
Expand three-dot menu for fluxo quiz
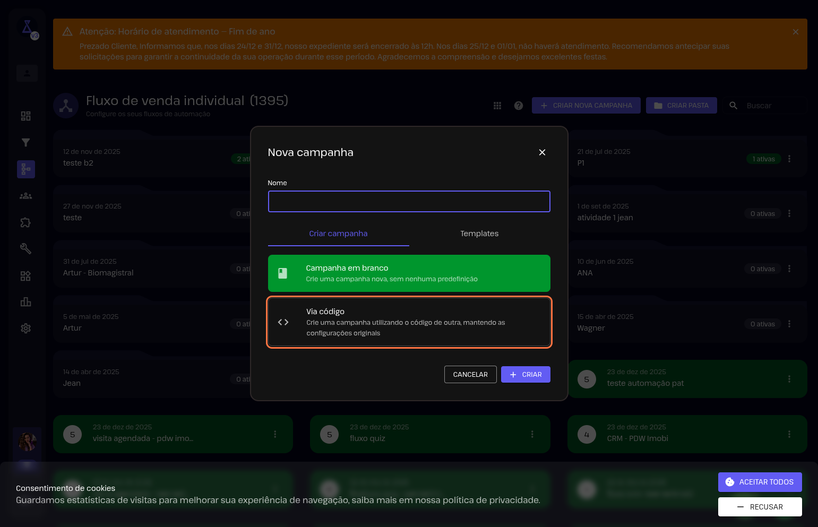pos(532,434)
